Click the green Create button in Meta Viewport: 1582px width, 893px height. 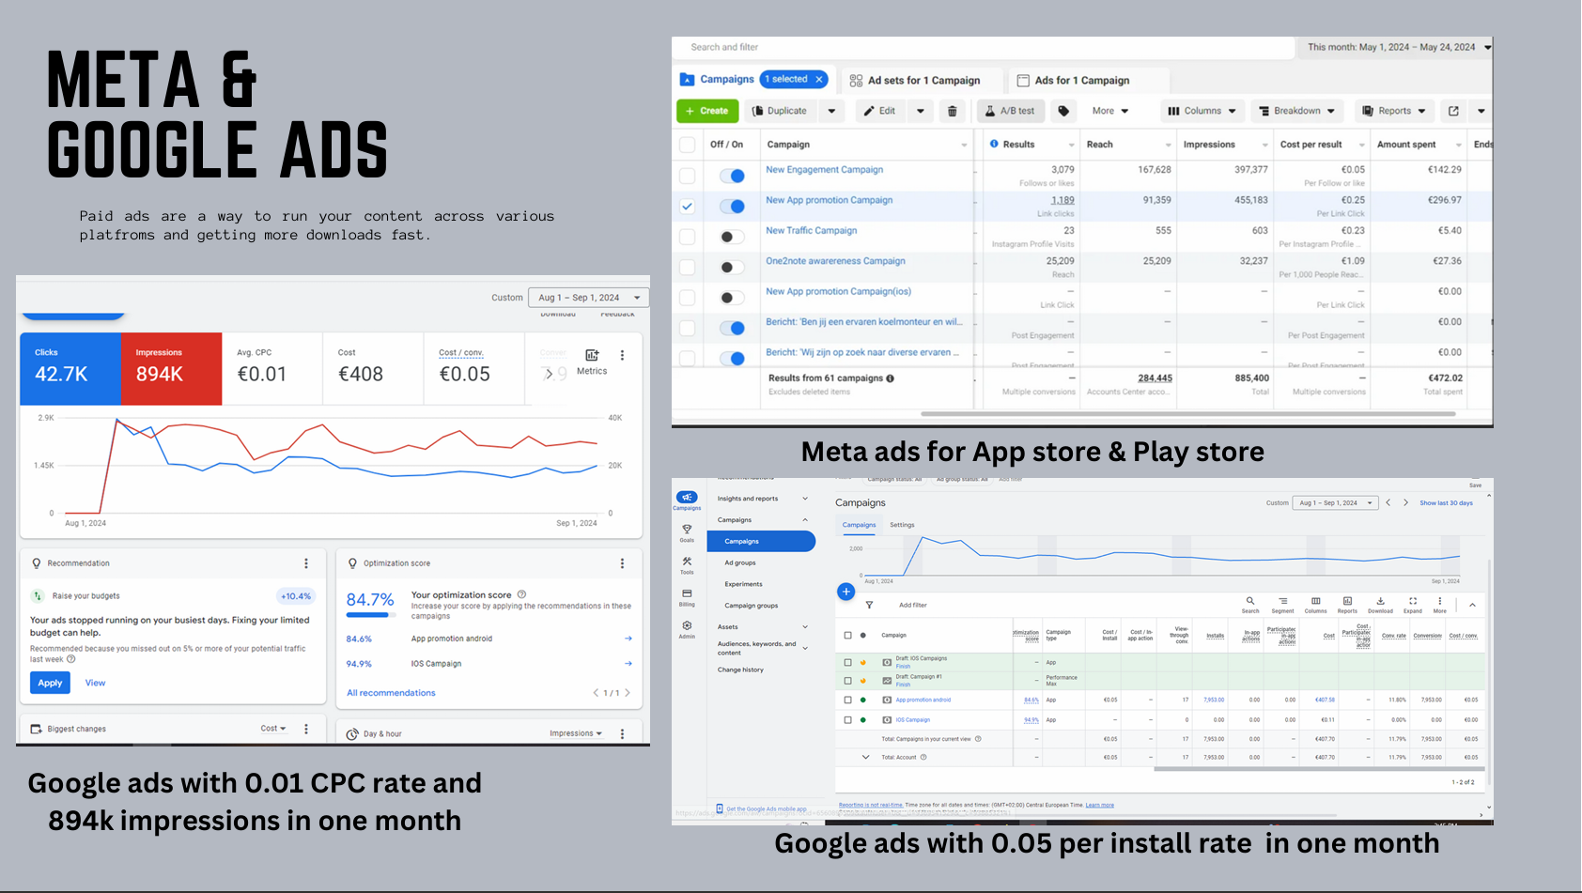[x=707, y=110]
